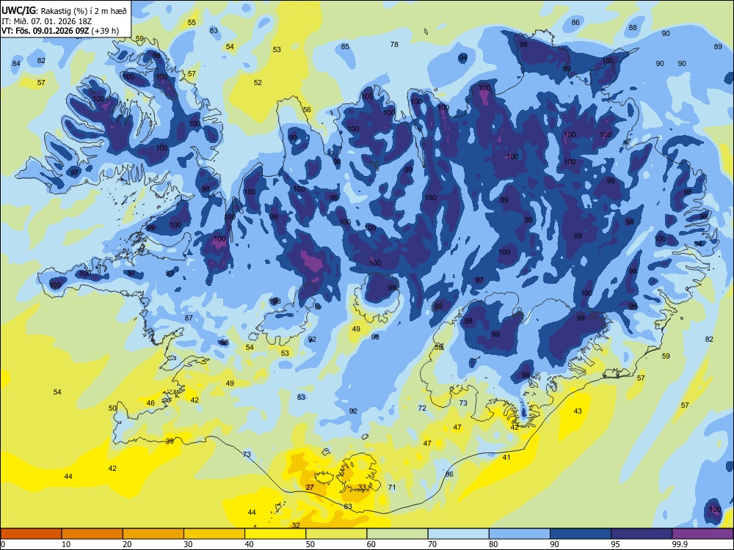Click the '33' humidity value on the map

(363, 488)
